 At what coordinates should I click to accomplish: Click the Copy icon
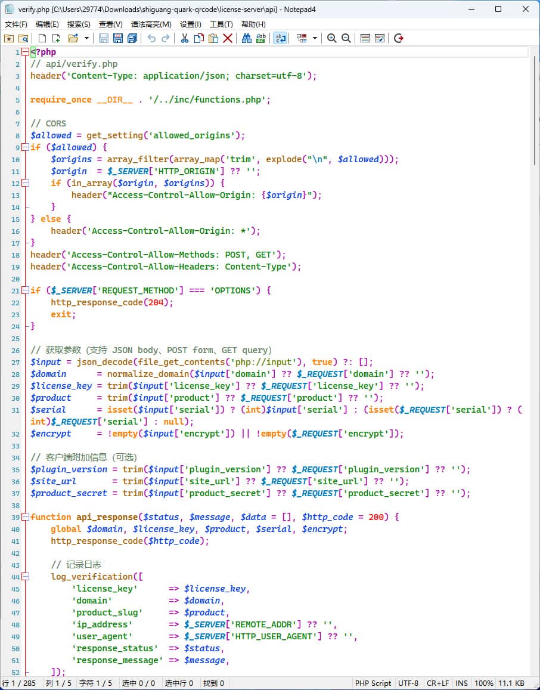199,38
